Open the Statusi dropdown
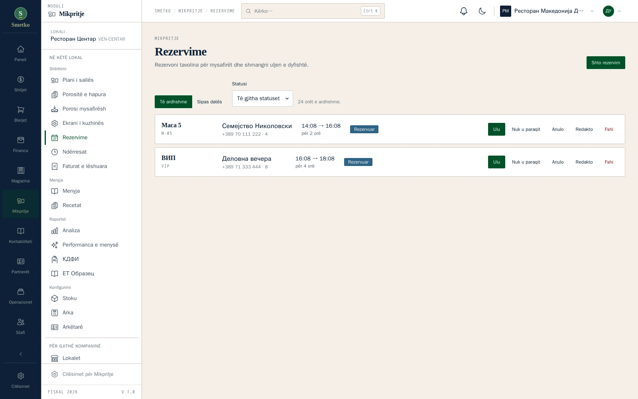The image size is (638, 399). click(262, 99)
